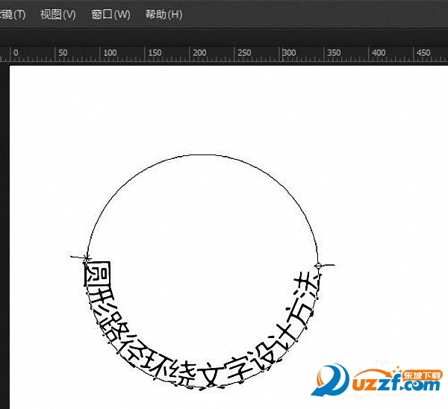Open the 视图(V) menu
The image size is (448, 409).
(58, 14)
